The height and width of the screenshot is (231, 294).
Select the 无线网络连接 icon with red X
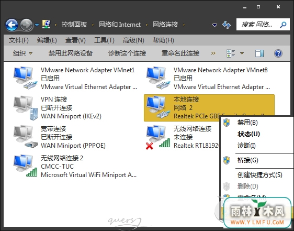pyautogui.click(x=158, y=137)
